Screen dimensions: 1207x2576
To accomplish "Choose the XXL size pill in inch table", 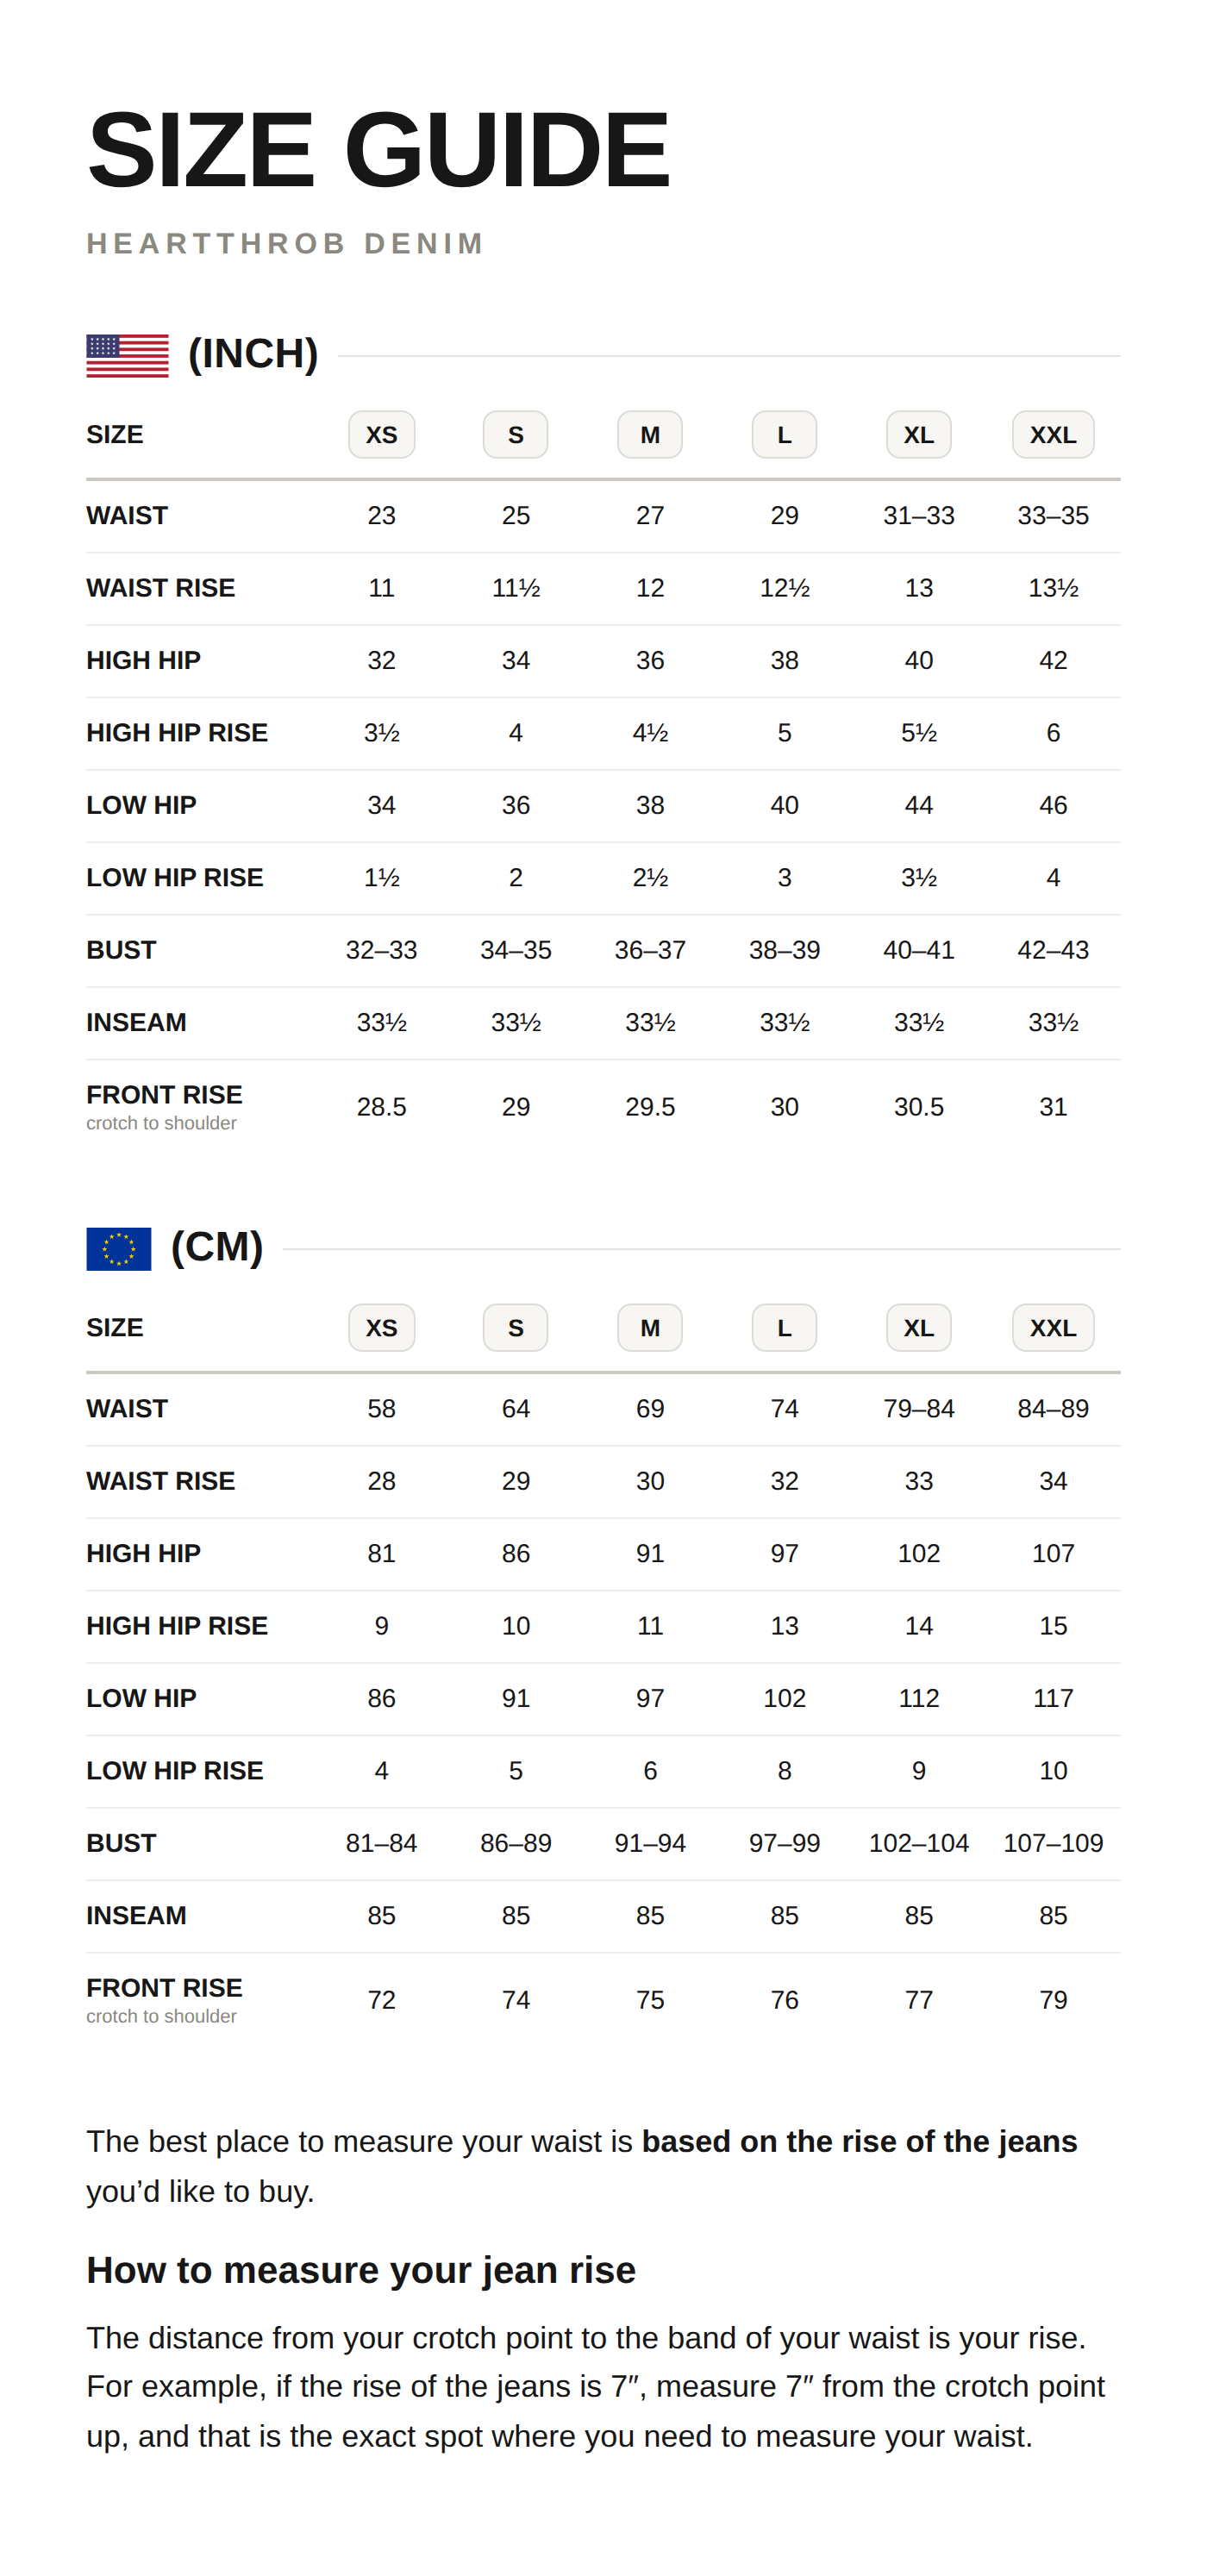I will pos(1053,434).
